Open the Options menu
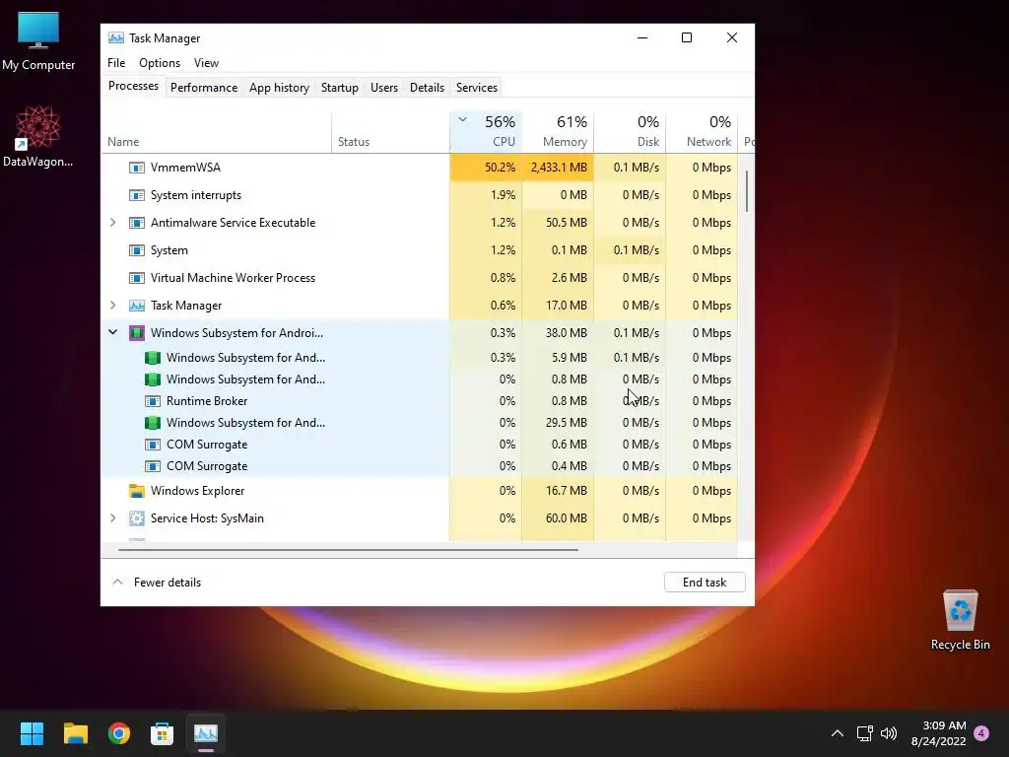This screenshot has height=757, width=1009. pos(160,63)
